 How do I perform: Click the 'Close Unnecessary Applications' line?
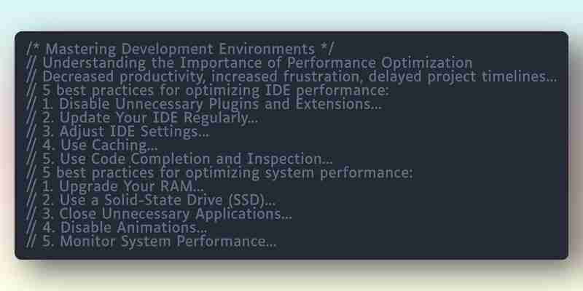pos(159,214)
